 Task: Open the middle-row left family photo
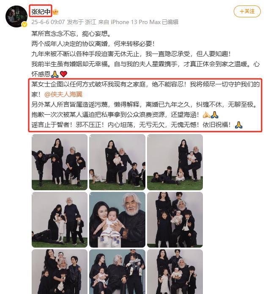[60, 220]
